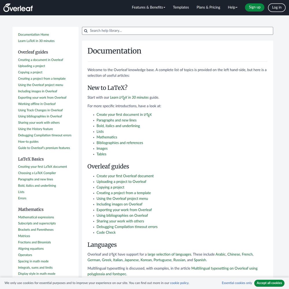Open Brackets and Parentheses
The height and width of the screenshot is (289, 289).
tap(36, 230)
